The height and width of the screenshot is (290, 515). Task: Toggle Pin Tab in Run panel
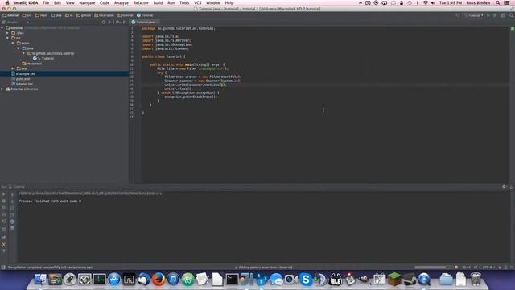[x=4, y=237]
